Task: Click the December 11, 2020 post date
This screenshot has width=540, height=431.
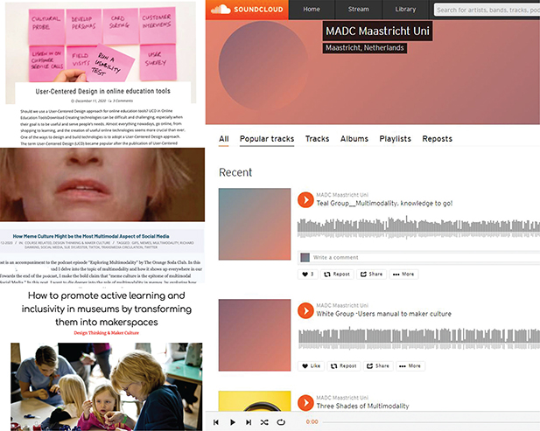Action: point(88,101)
